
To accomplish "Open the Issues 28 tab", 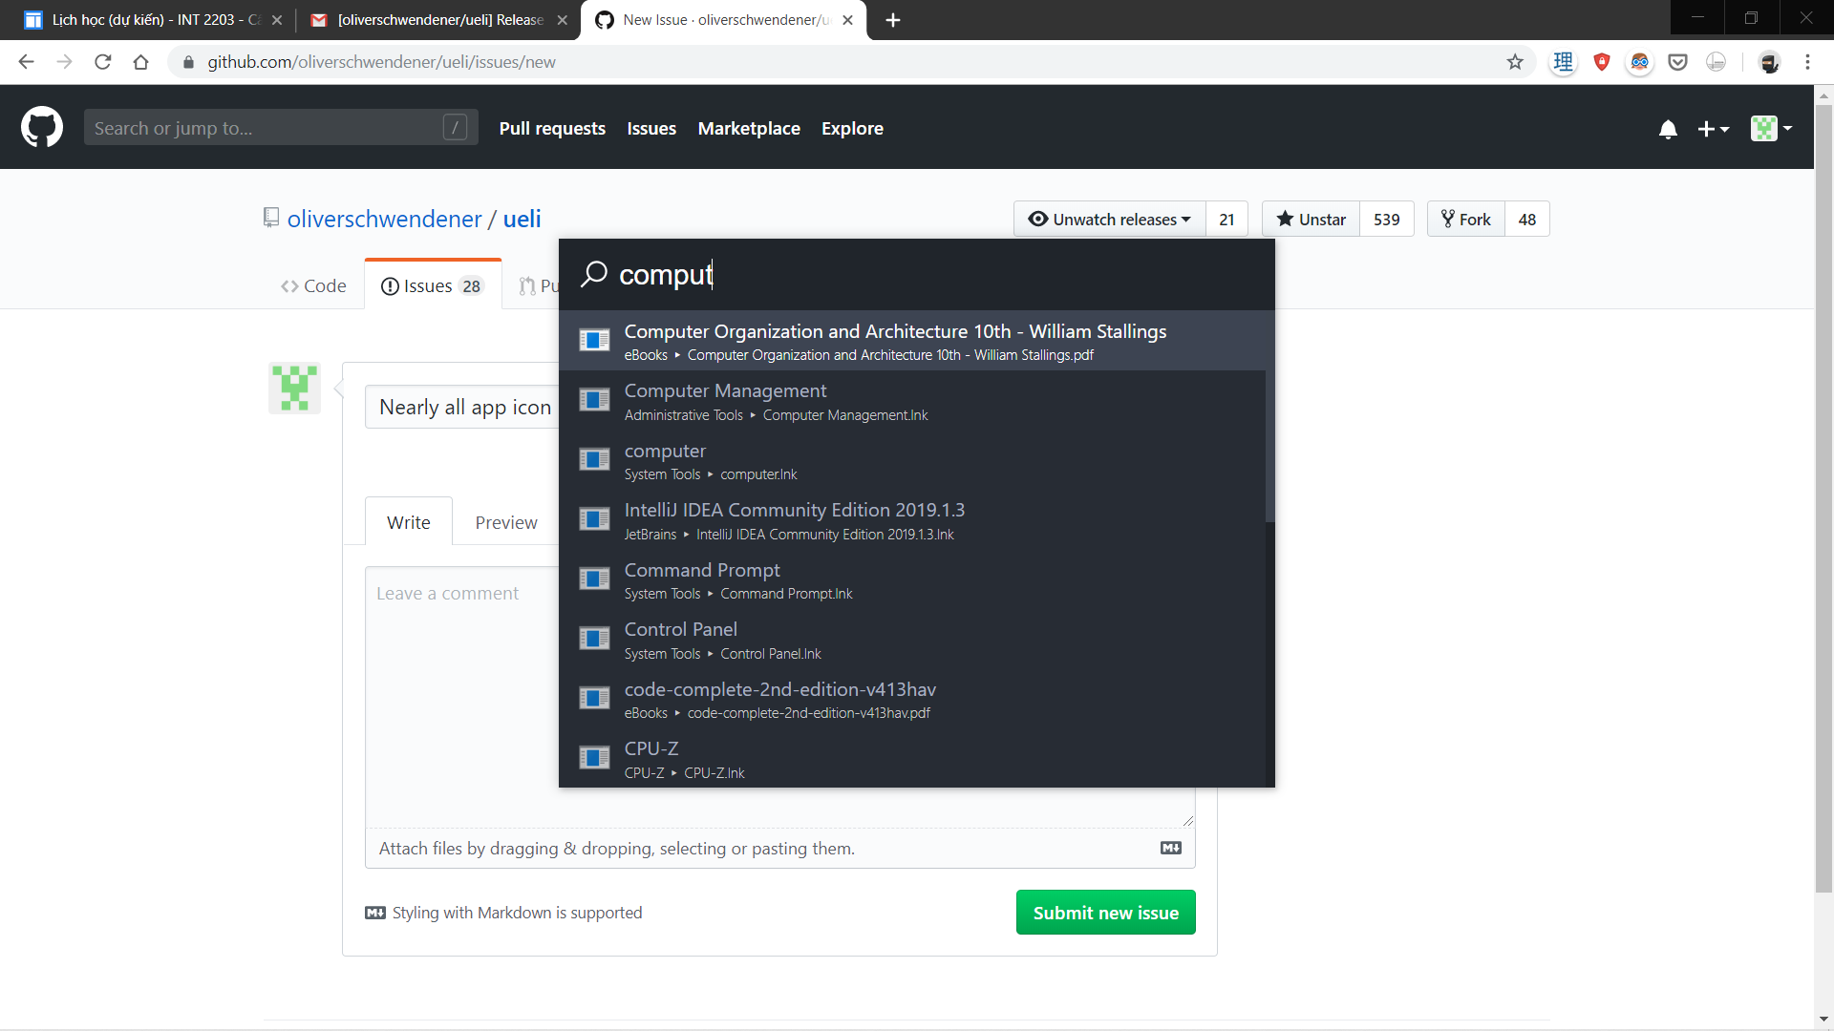I will [433, 285].
